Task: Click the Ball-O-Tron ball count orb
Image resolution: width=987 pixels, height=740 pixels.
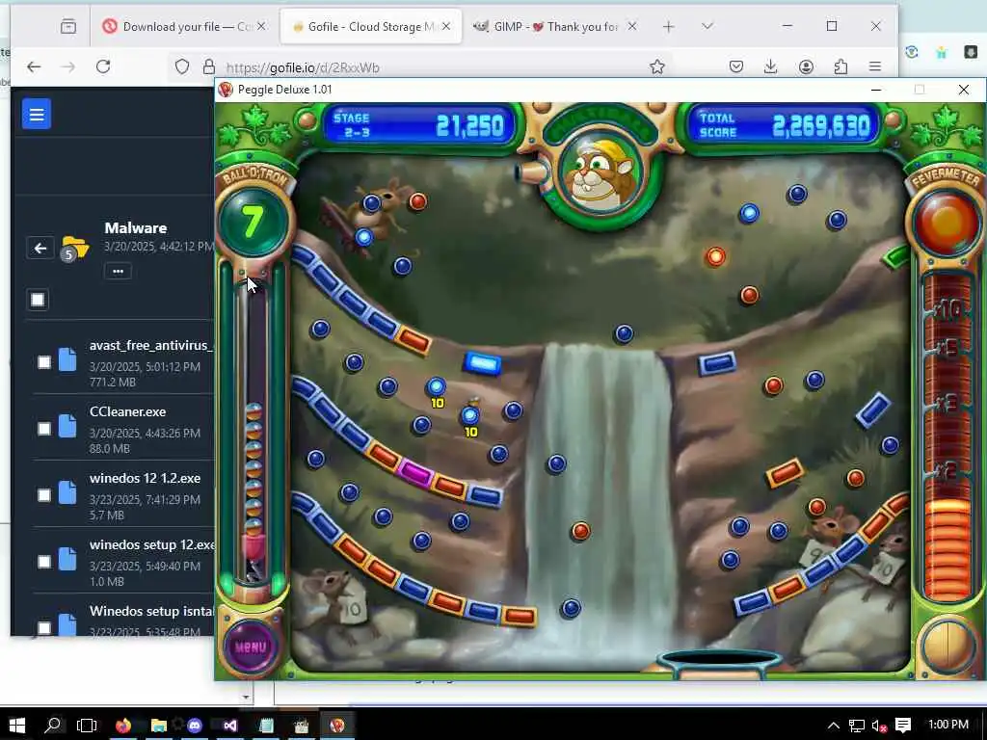Action: (x=253, y=223)
